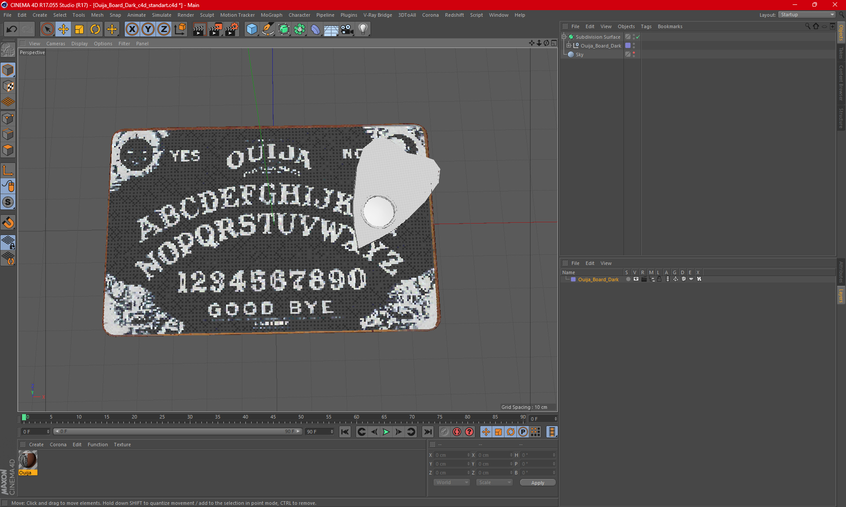846x507 pixels.
Task: Select the Live Selection tool
Action: [x=47, y=29]
